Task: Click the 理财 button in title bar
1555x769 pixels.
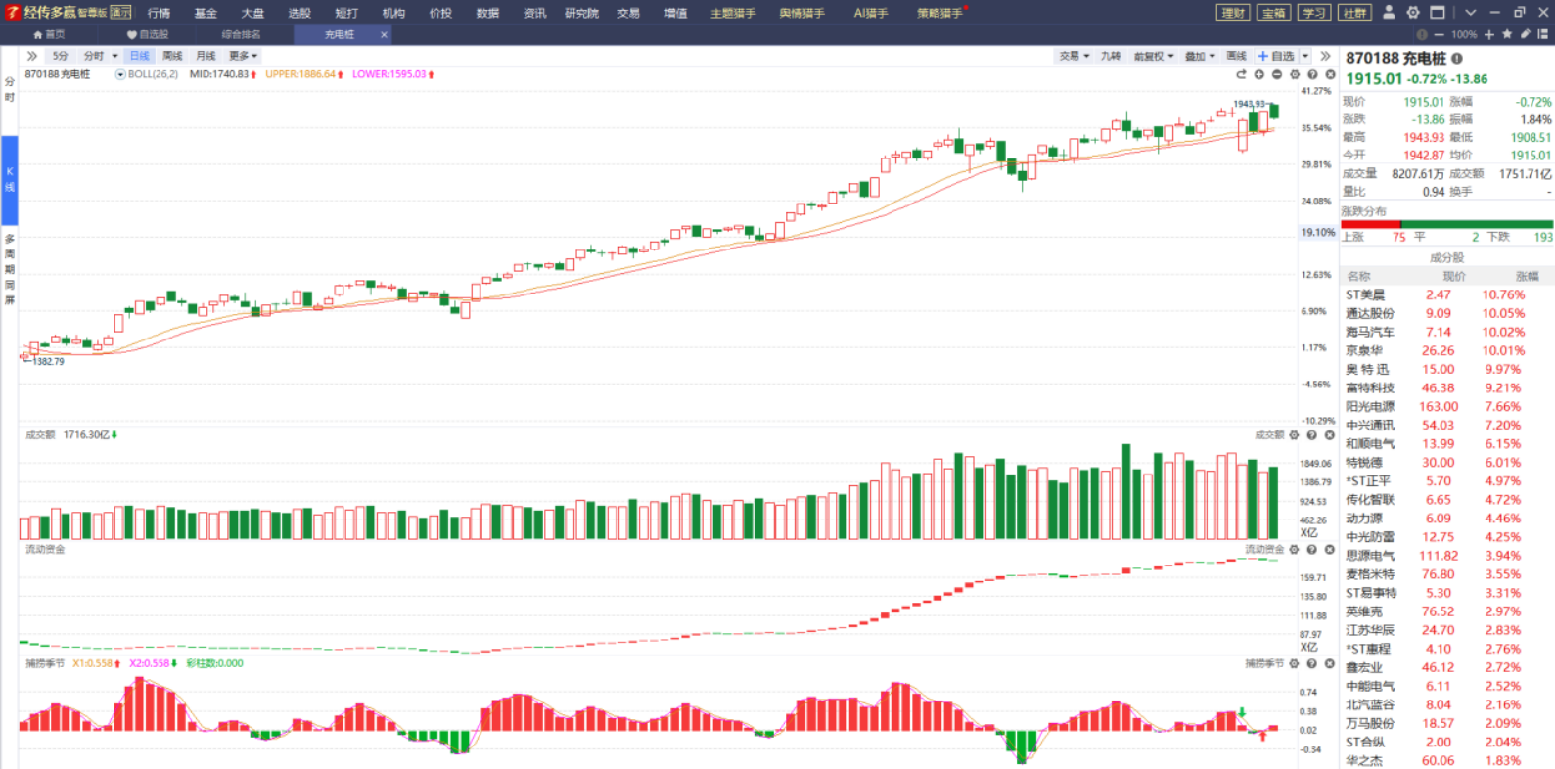Action: pyautogui.click(x=1233, y=13)
